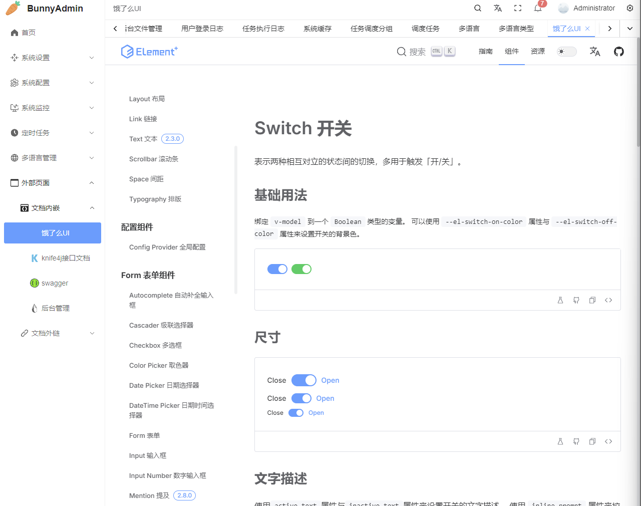Switch to 任务调度分组 tab
The height and width of the screenshot is (506, 641).
pos(372,29)
